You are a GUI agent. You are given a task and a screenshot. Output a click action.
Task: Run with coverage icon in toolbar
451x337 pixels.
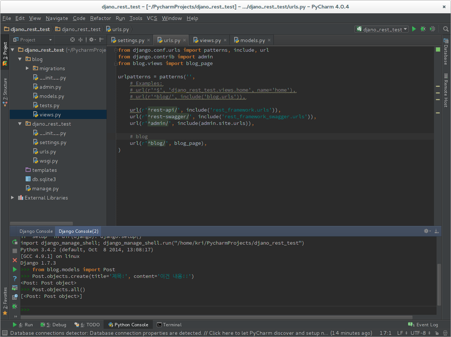(x=432, y=29)
